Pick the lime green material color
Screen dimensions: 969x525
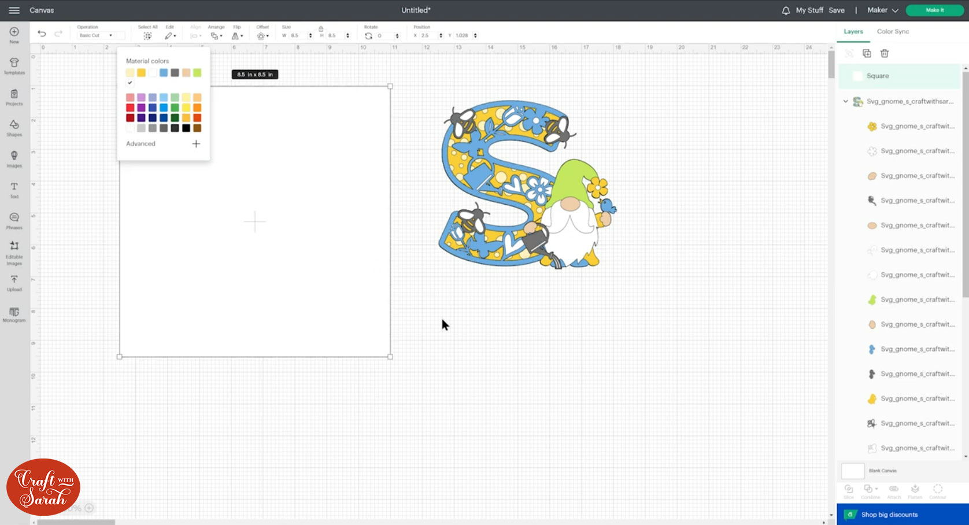coord(197,73)
